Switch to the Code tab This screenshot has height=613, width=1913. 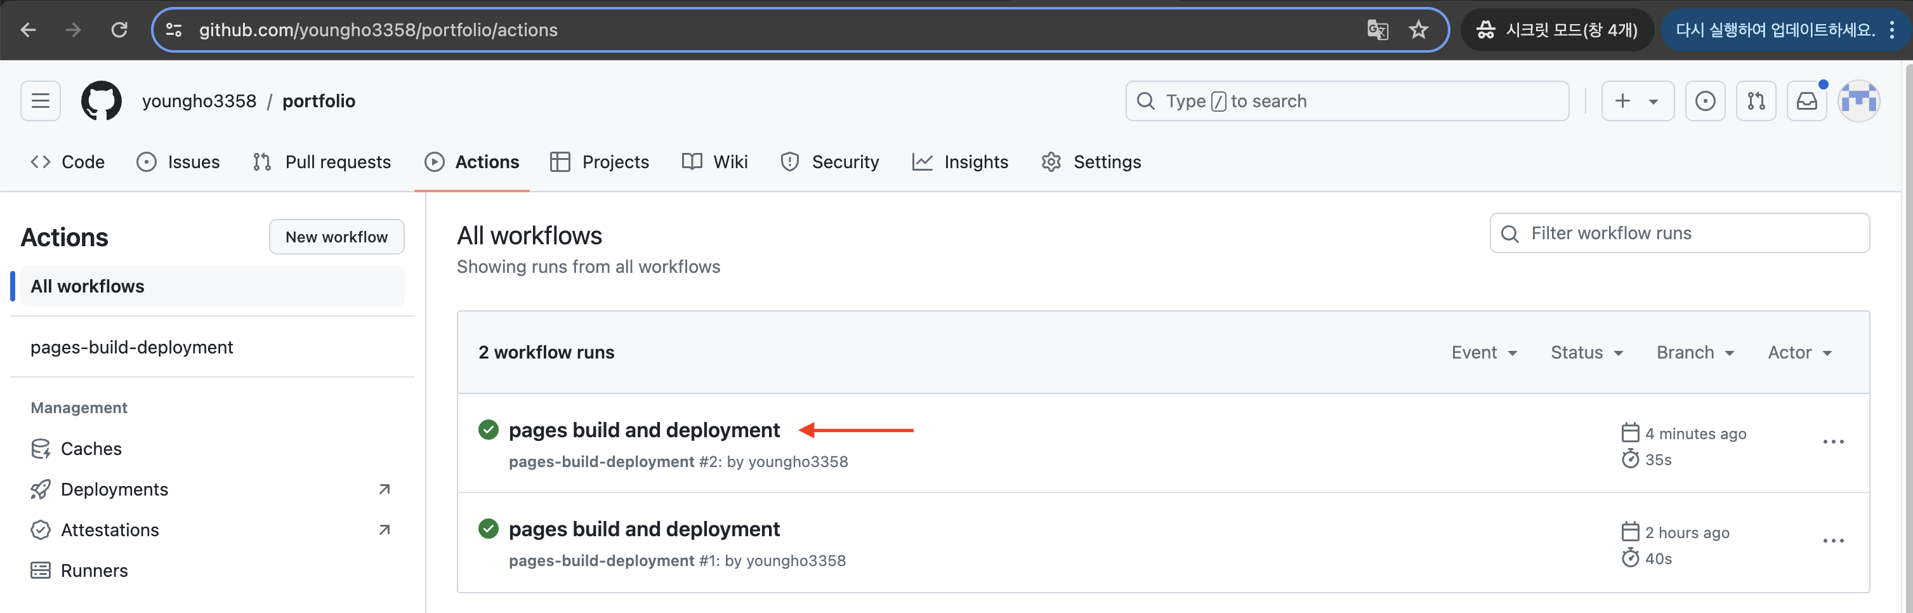coord(68,162)
